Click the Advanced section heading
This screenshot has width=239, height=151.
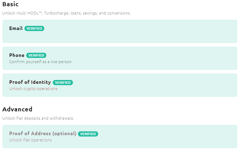coord(17,109)
